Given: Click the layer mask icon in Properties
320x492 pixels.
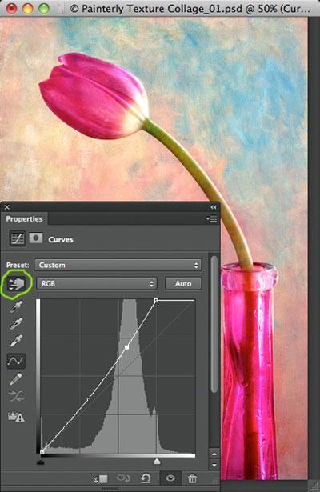Looking at the screenshot, I should (x=36, y=238).
